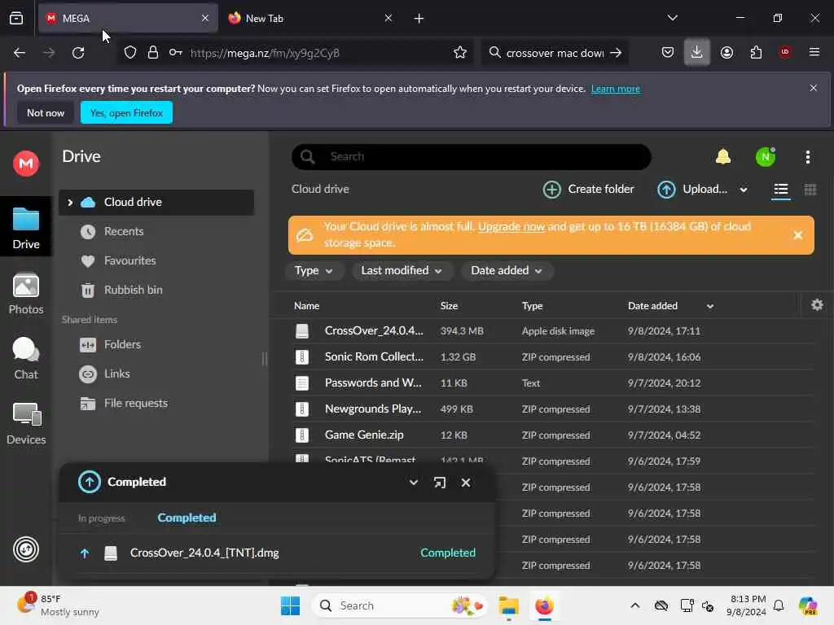
Task: Sort by the Type column header
Action: tap(532, 306)
